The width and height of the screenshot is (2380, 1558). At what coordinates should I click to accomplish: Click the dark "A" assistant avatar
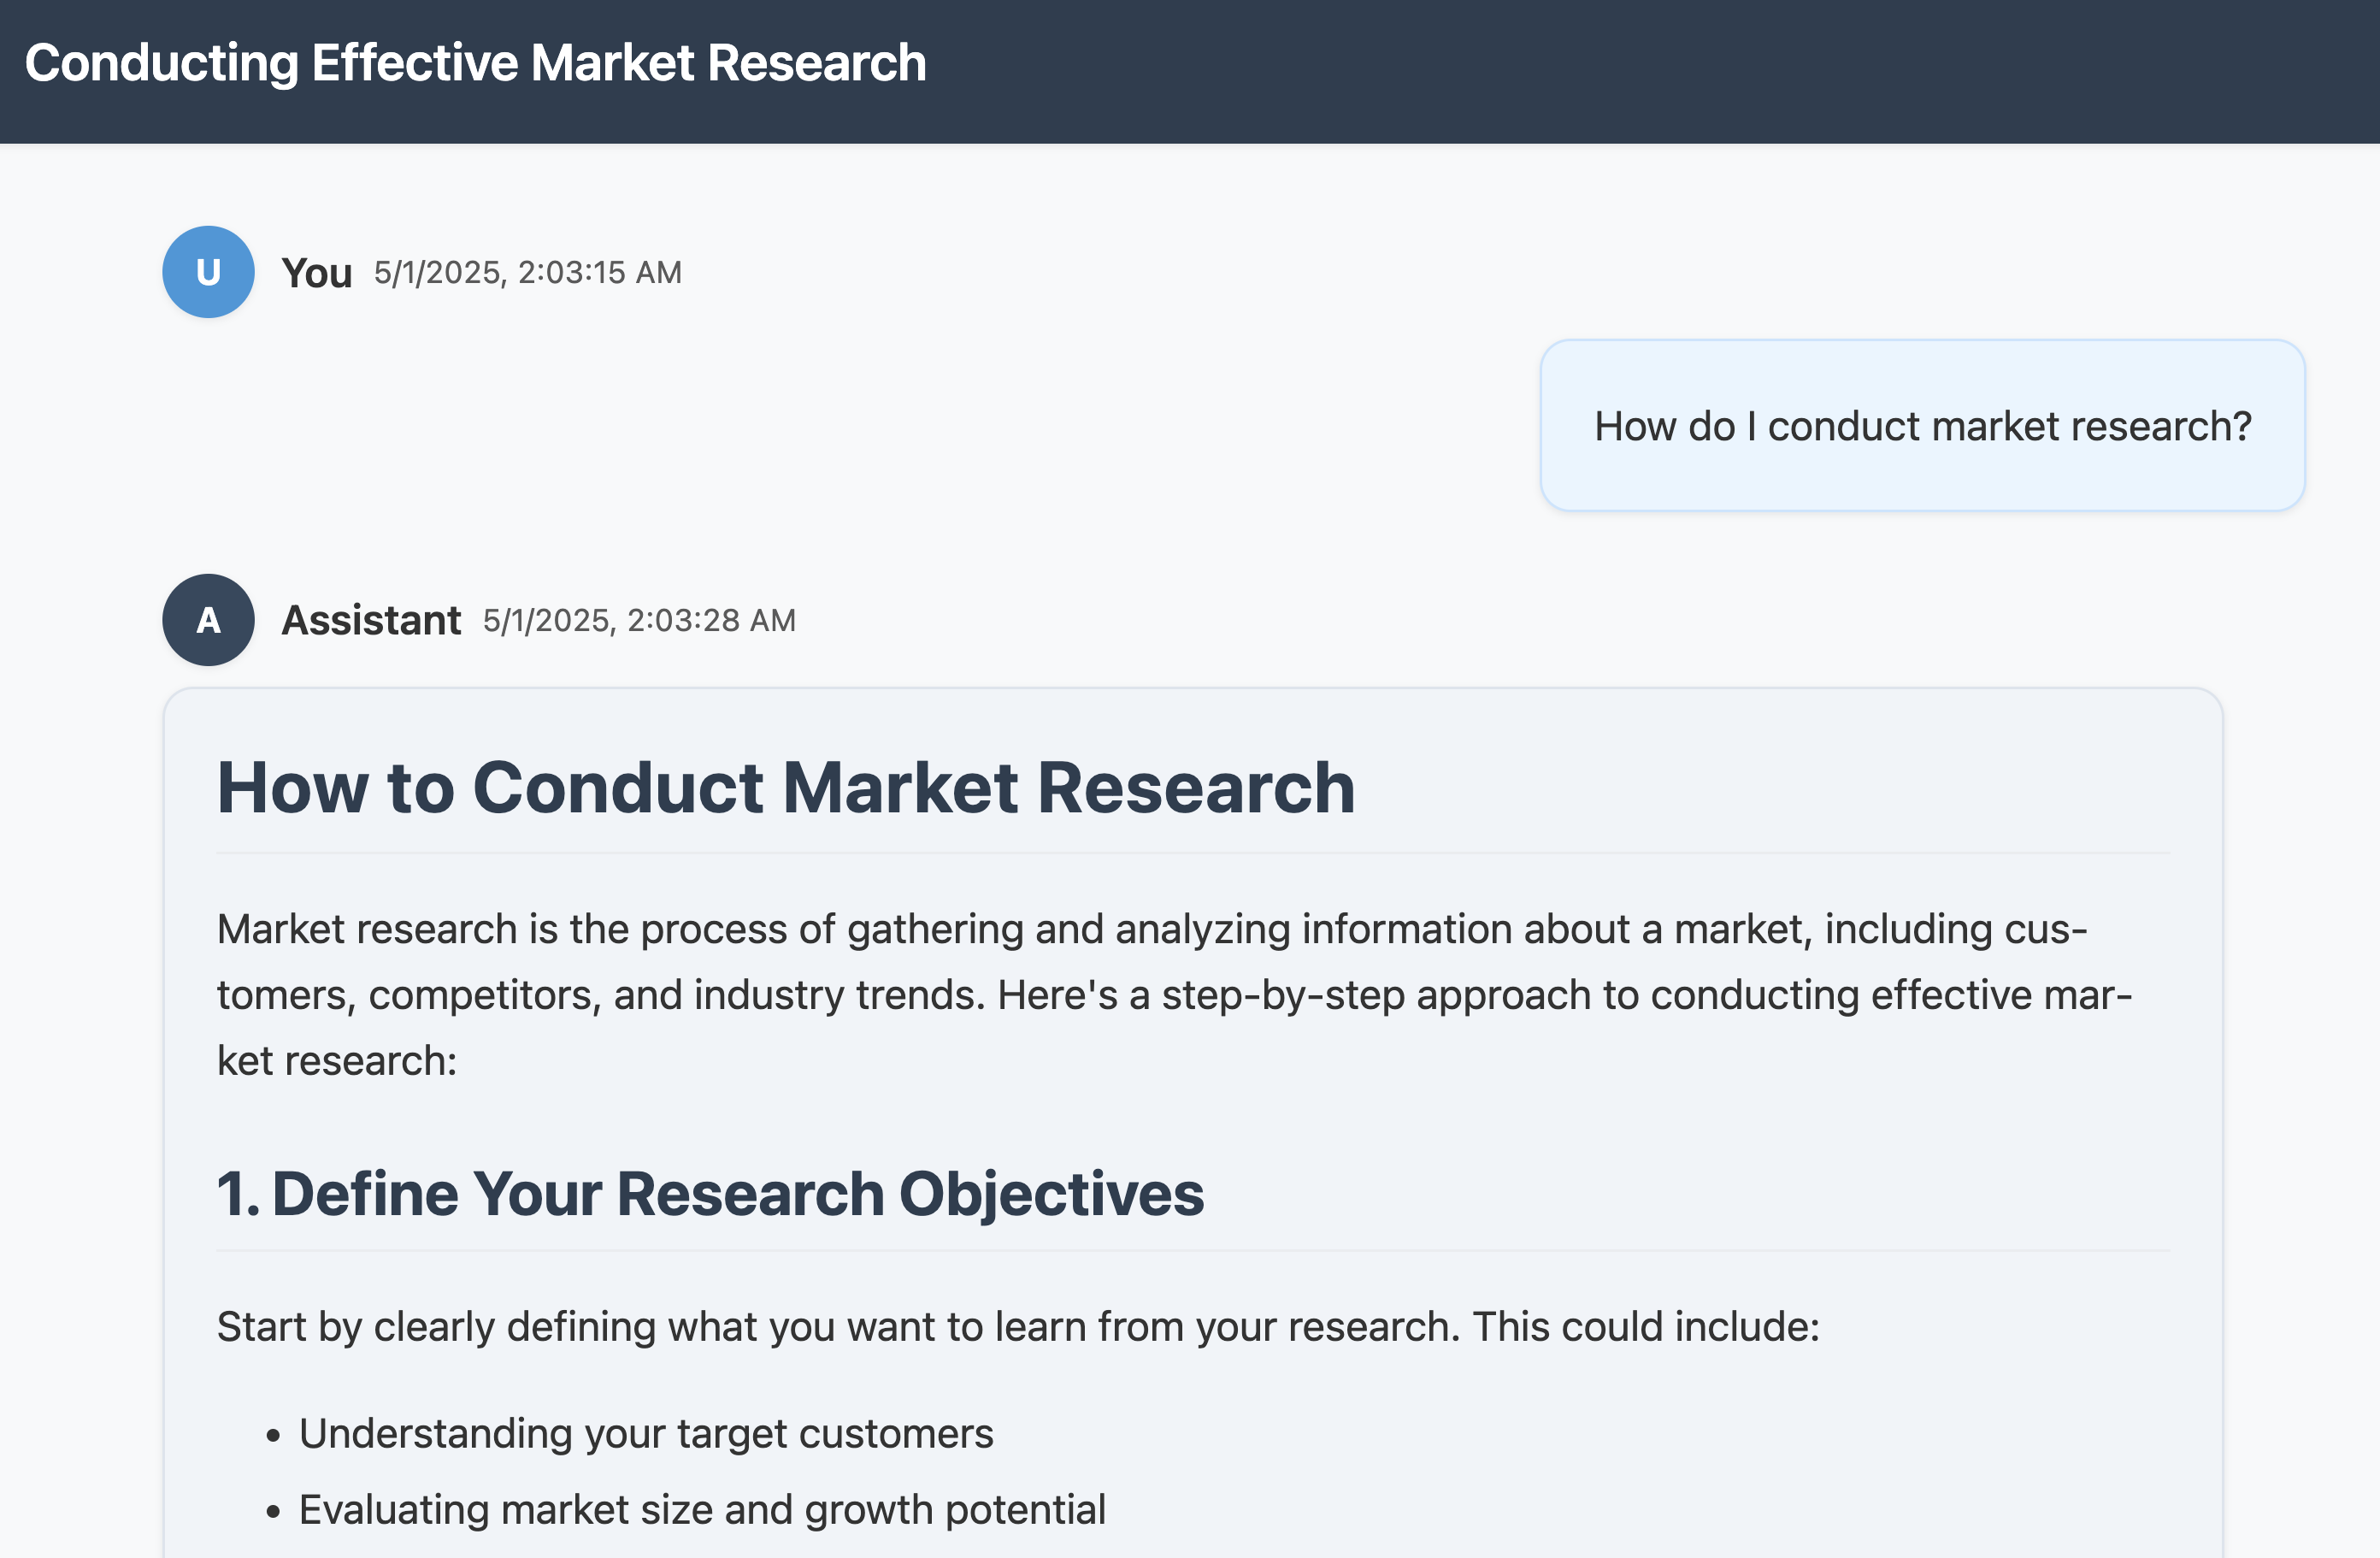pyautogui.click(x=208, y=620)
